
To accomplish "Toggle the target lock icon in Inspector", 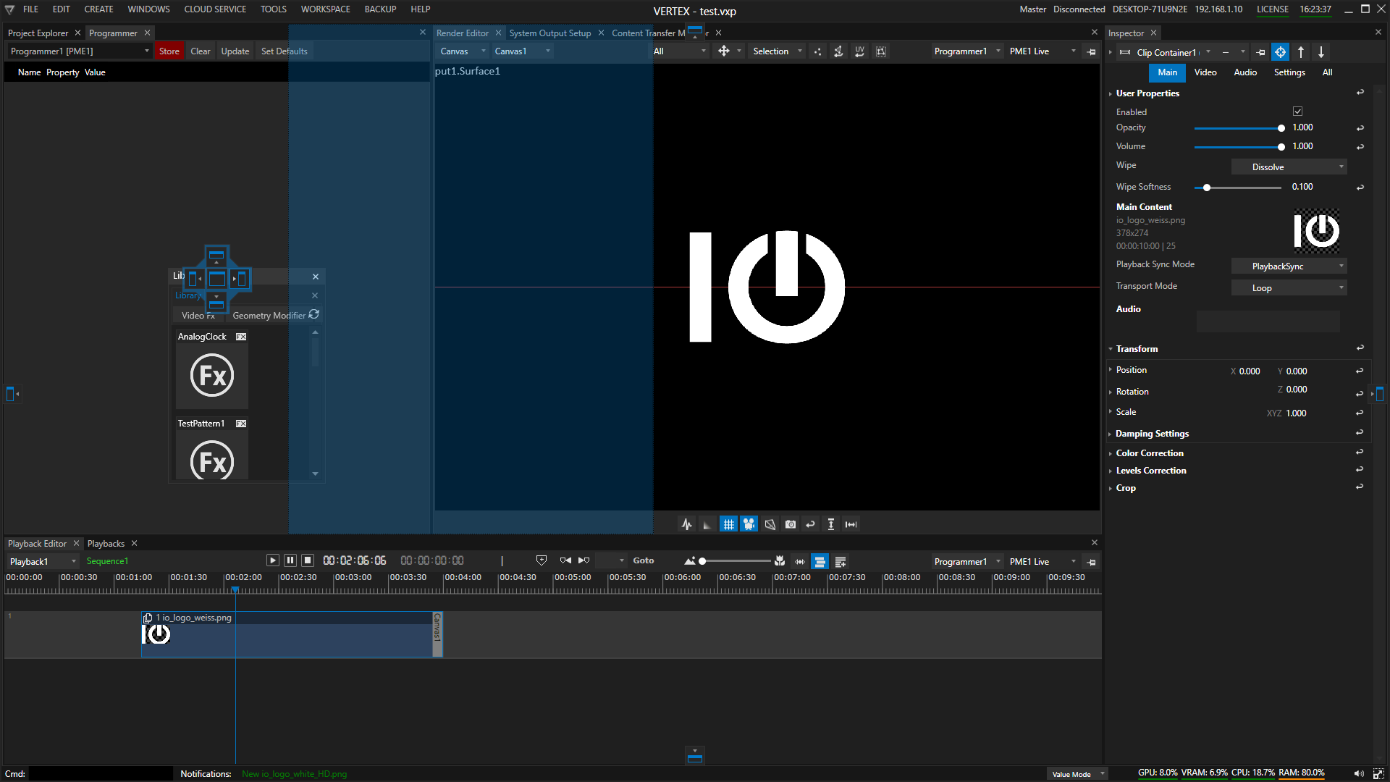I will pyautogui.click(x=1281, y=52).
